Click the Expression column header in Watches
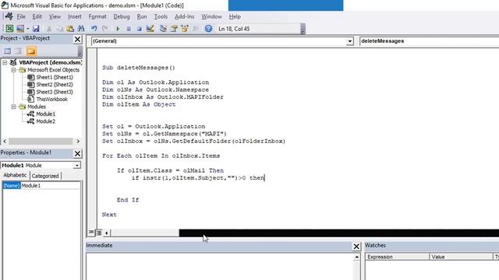Viewport: 499px width, 280px height. [397, 257]
